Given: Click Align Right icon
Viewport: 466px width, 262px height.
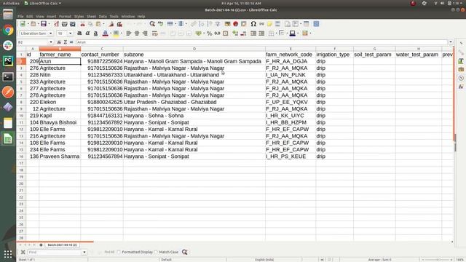Looking at the screenshot, I should (145, 33).
